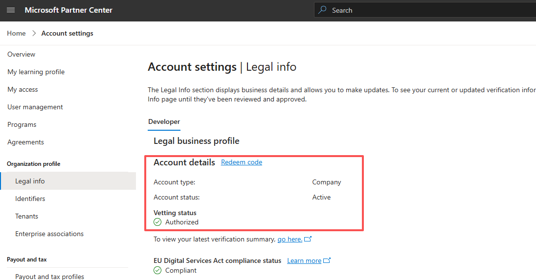Click the 'Company' account type value
Viewport: 536px width, 280px height.
327,182
